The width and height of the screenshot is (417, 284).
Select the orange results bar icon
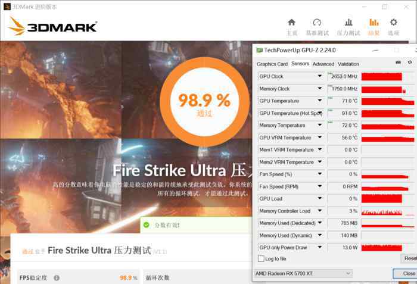tap(374, 23)
